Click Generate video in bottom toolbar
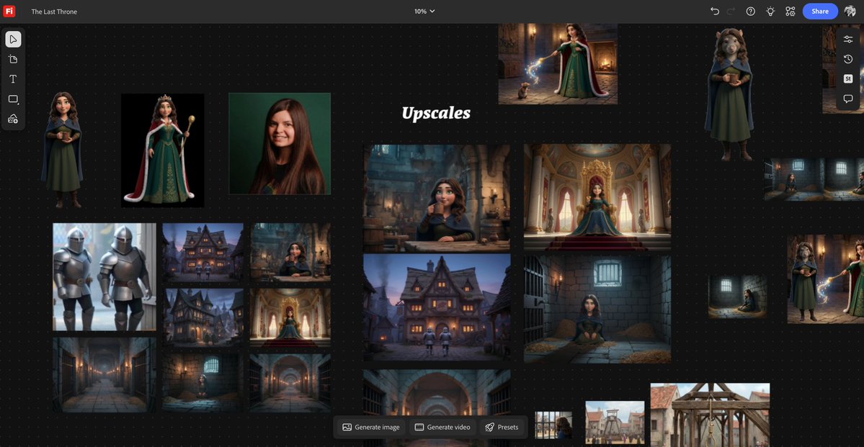Image resolution: width=864 pixels, height=447 pixels. (x=442, y=426)
